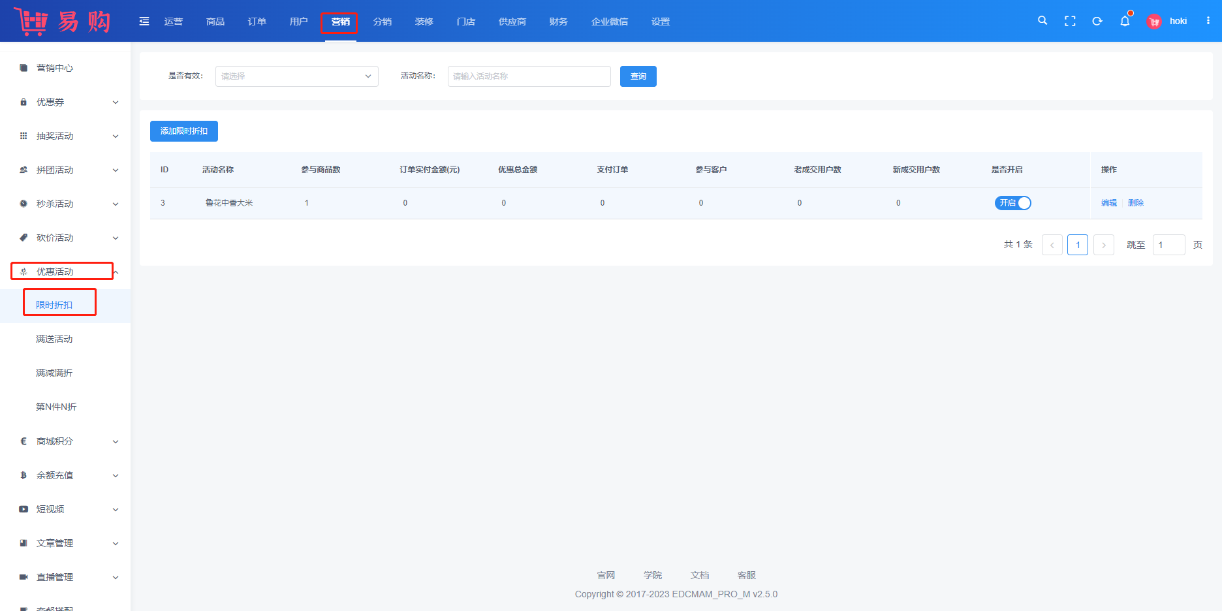Viewport: 1222px width, 611px height.
Task: Click the 查询 search button
Action: point(638,76)
